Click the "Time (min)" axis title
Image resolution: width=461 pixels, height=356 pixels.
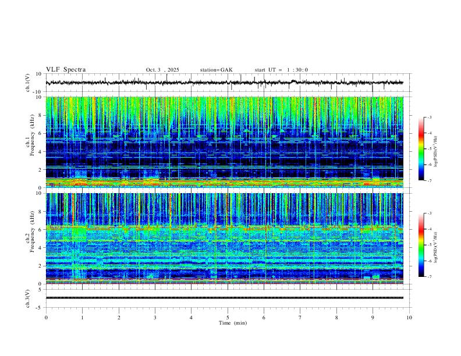233,323
